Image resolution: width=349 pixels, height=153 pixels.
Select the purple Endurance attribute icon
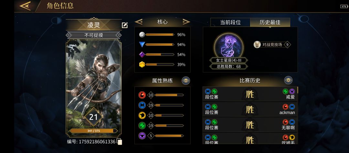click(142, 136)
